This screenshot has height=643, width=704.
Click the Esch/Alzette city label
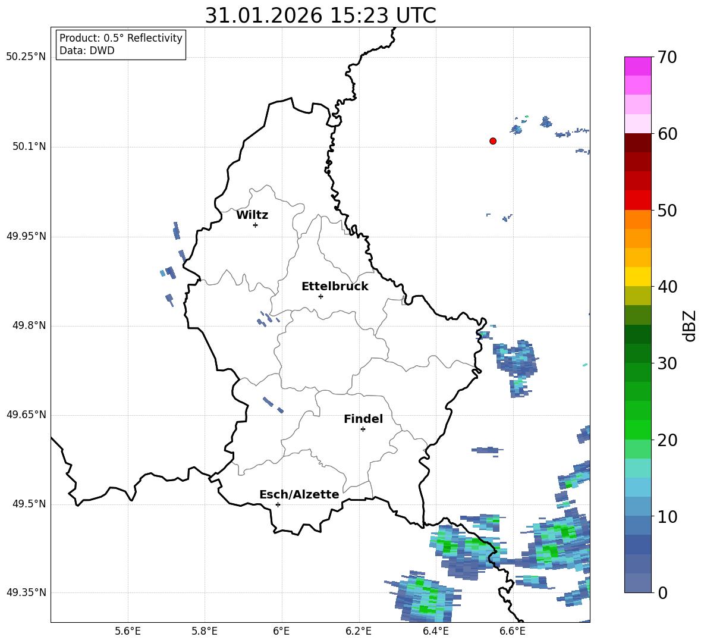(x=299, y=494)
